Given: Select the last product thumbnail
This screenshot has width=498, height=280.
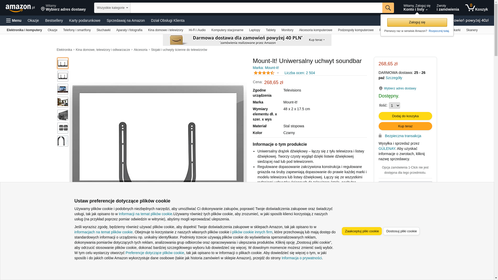Looking at the screenshot, I should click(x=63, y=141).
